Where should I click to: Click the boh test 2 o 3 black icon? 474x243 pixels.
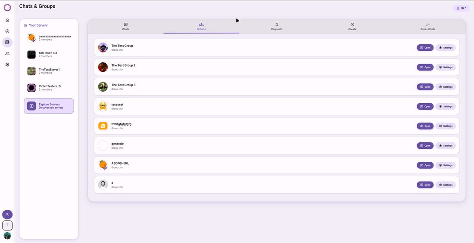[x=31, y=55]
